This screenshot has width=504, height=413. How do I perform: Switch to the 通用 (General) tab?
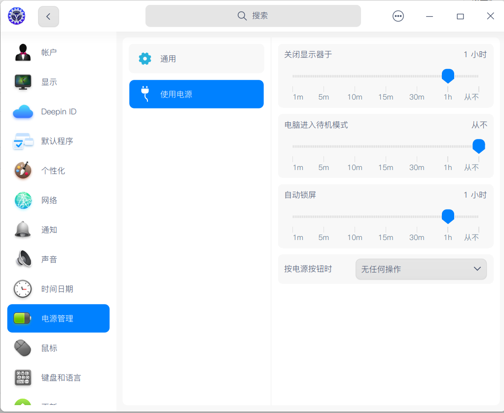196,58
